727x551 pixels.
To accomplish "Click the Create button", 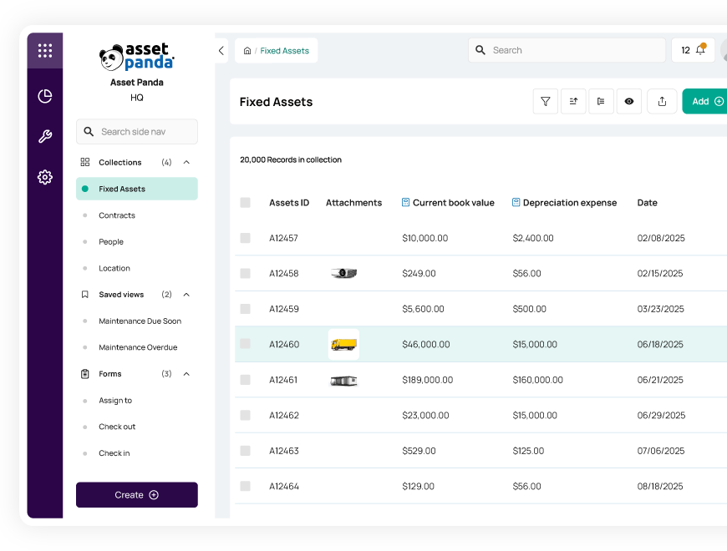I will (137, 495).
